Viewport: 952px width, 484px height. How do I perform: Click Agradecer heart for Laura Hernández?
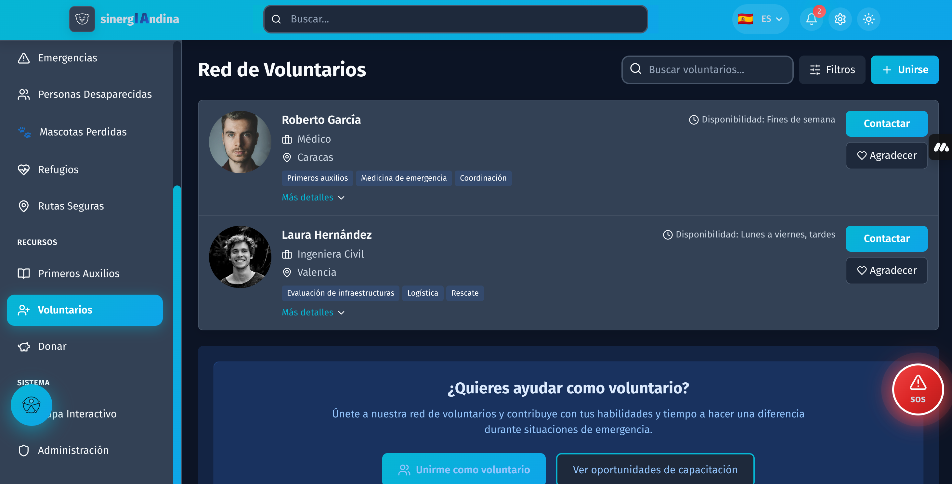[886, 271]
